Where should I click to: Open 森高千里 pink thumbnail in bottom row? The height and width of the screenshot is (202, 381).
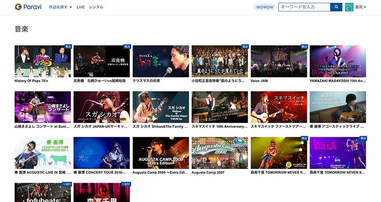tap(102, 192)
